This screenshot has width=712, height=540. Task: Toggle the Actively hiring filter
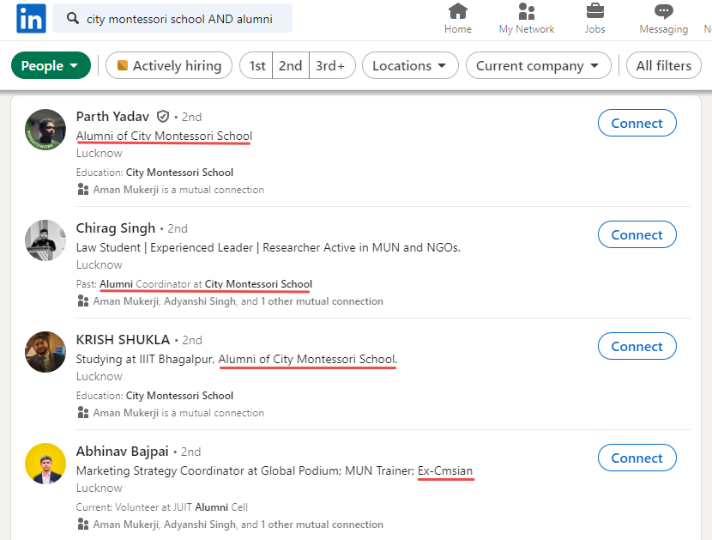pyautogui.click(x=169, y=65)
